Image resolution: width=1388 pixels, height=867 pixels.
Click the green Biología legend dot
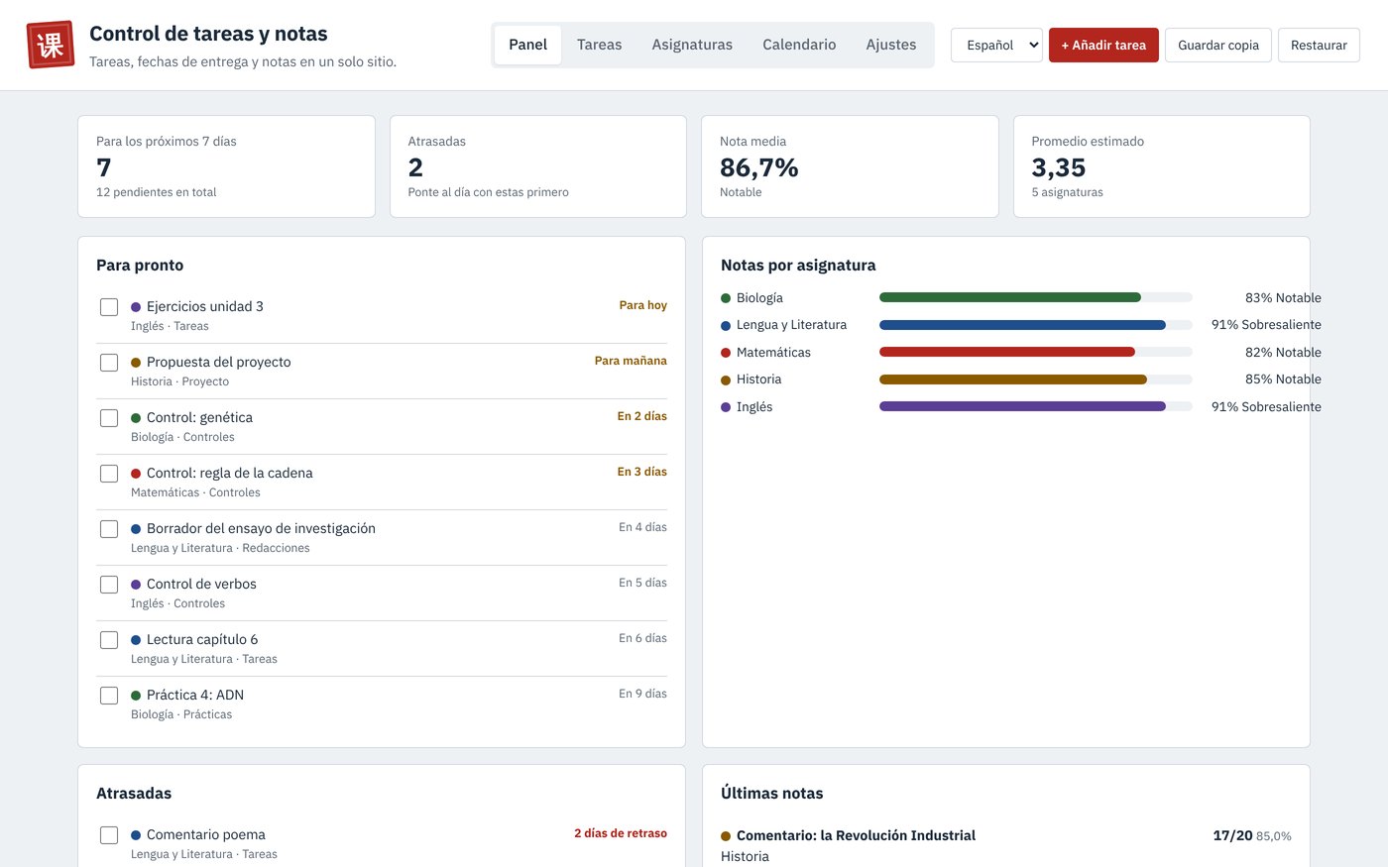pos(726,298)
